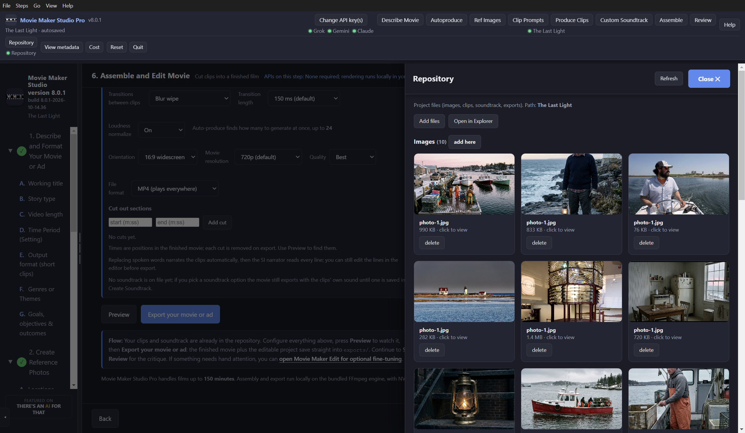Click Add files in the Repository
This screenshot has height=433, width=745.
coord(429,121)
